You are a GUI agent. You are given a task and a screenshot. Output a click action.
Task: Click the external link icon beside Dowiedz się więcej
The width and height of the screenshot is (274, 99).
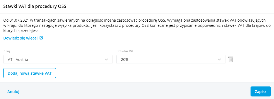(41, 38)
